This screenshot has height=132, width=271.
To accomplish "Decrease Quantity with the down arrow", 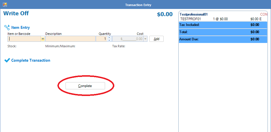I will coord(109,40).
